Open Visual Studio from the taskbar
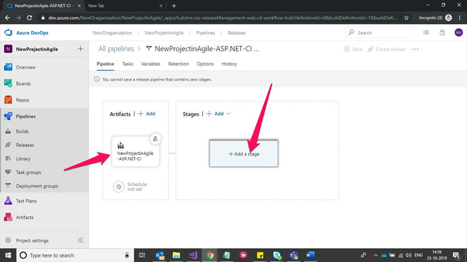 (193, 255)
